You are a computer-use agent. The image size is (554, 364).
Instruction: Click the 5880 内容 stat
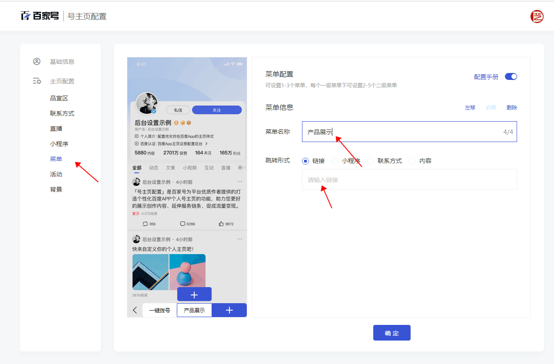[x=145, y=153]
